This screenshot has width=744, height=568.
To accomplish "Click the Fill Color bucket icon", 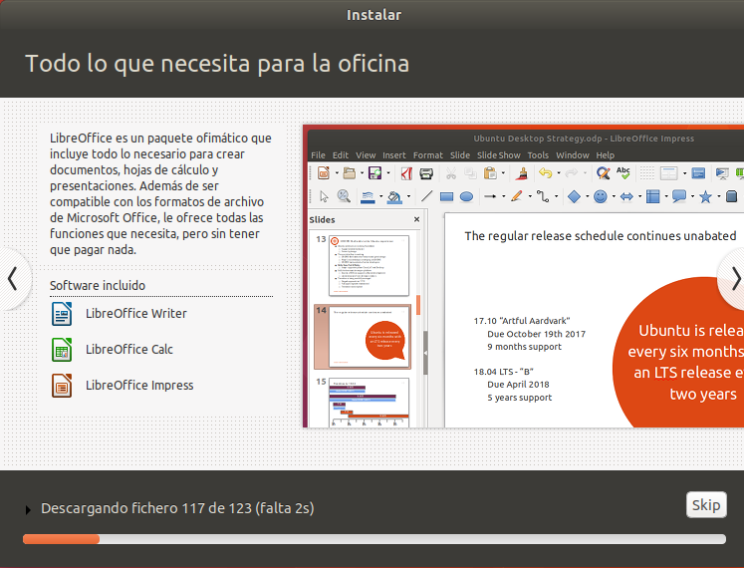I will tap(394, 197).
